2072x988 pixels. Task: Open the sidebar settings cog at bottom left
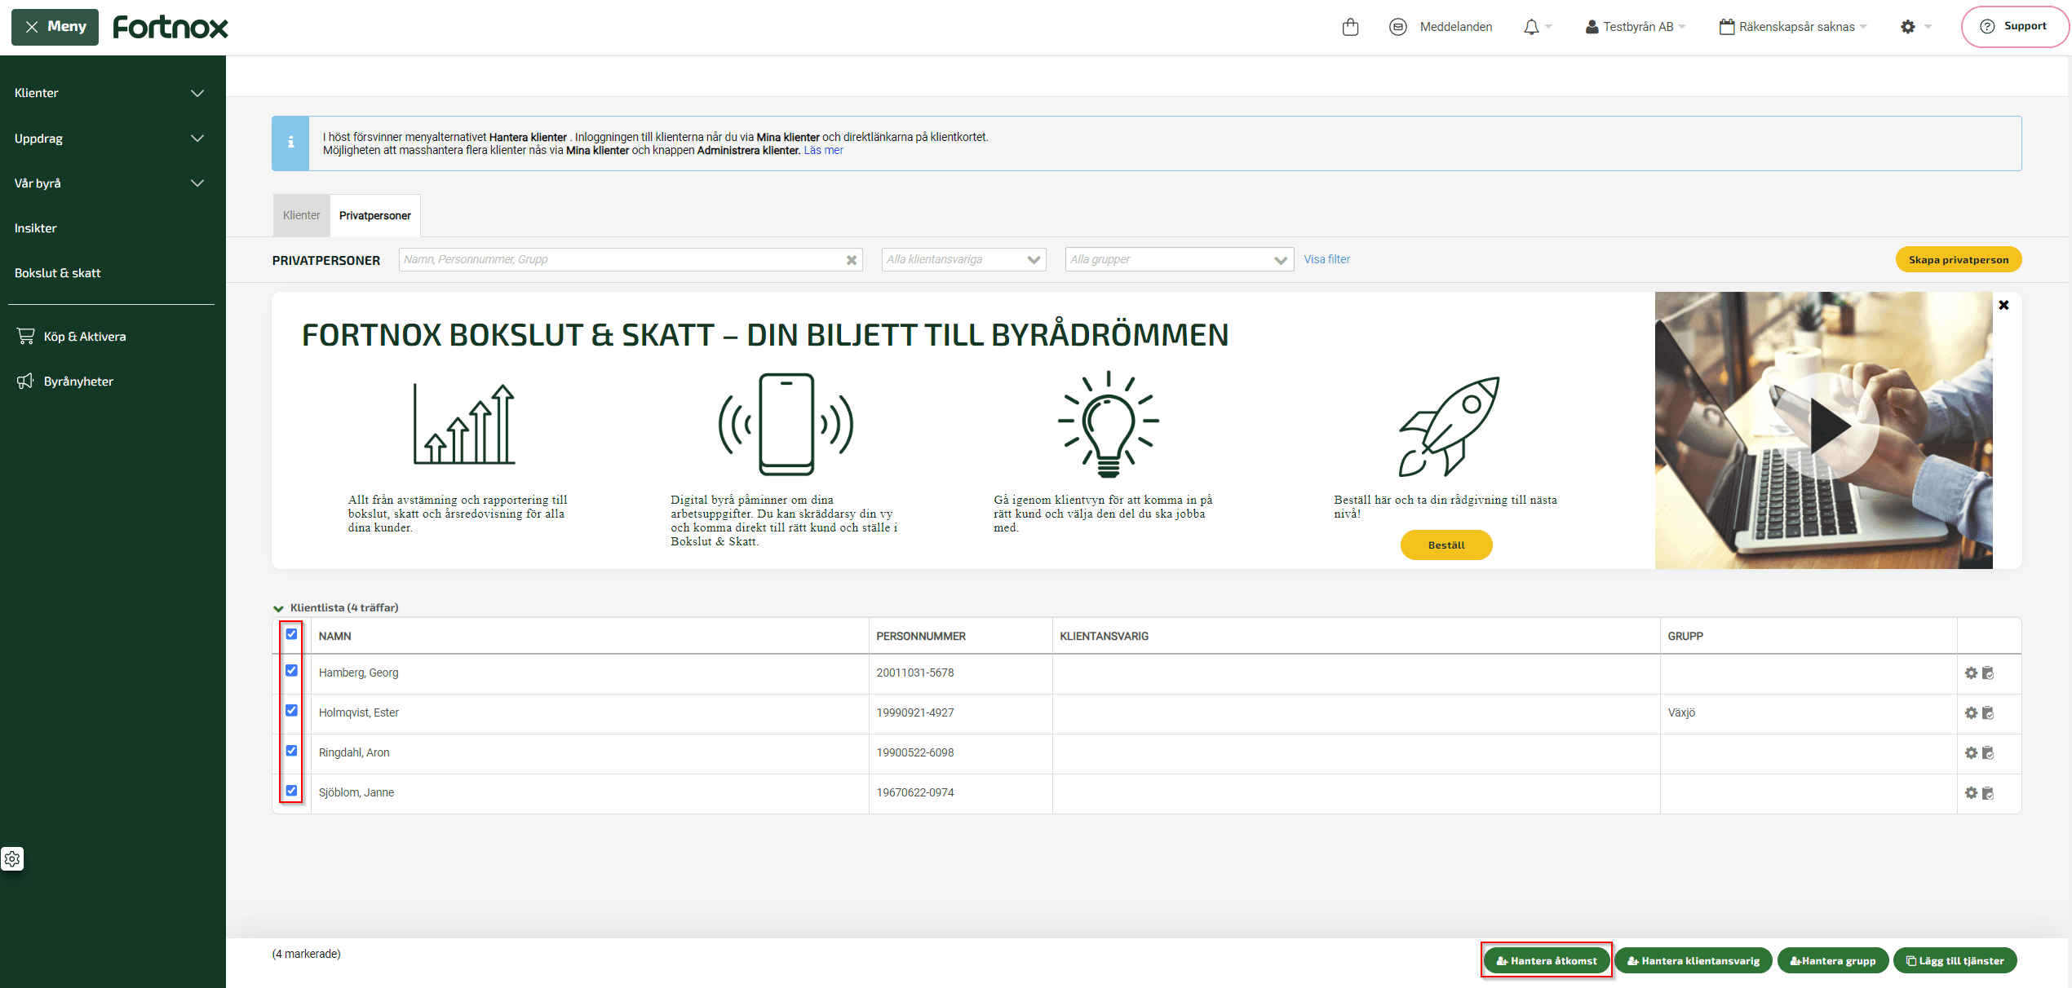coord(12,858)
